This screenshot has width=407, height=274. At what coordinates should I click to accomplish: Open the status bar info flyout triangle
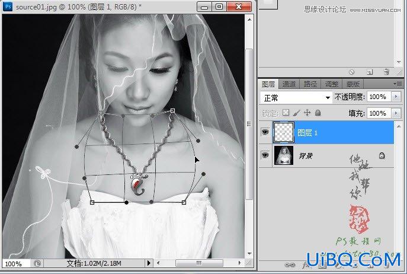(x=149, y=263)
